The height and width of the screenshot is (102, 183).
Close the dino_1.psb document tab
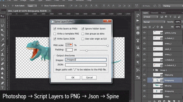click(49, 11)
